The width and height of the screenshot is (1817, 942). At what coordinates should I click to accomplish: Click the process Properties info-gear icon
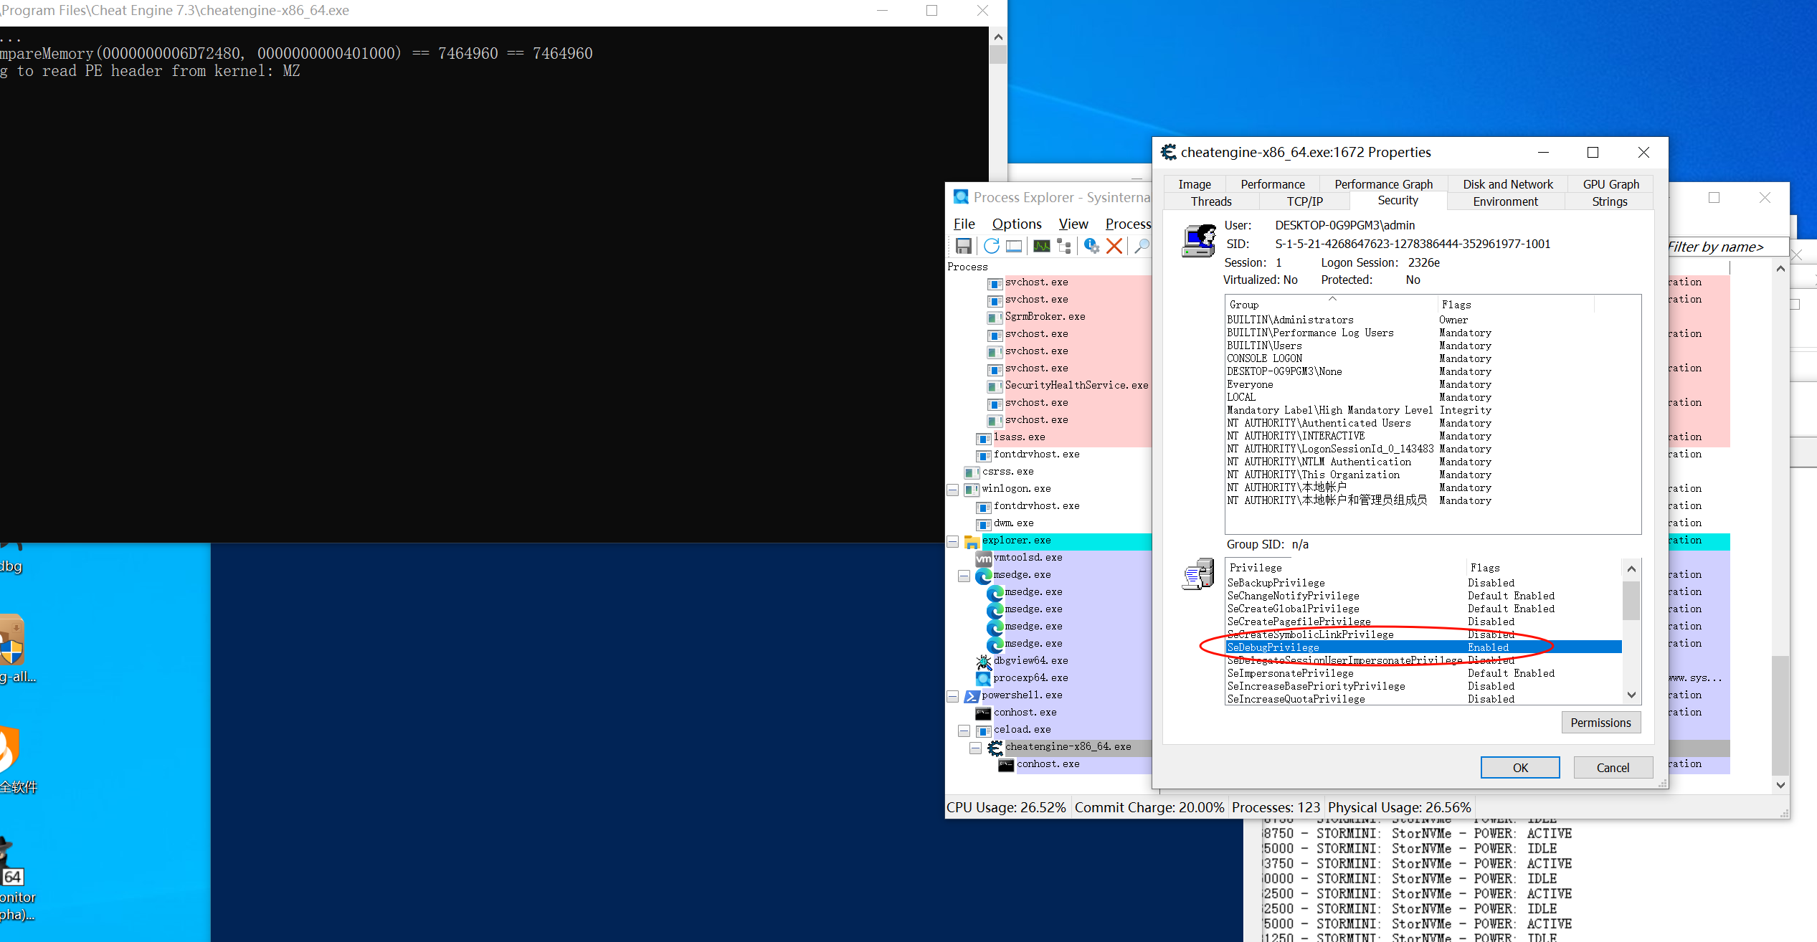1091,246
